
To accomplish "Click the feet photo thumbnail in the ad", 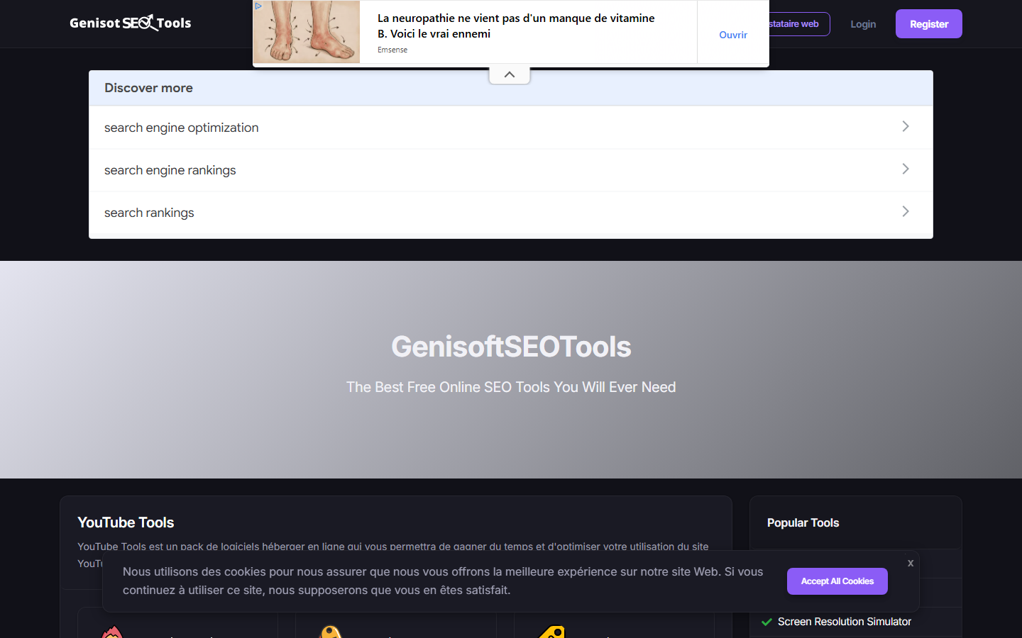I will click(x=307, y=32).
